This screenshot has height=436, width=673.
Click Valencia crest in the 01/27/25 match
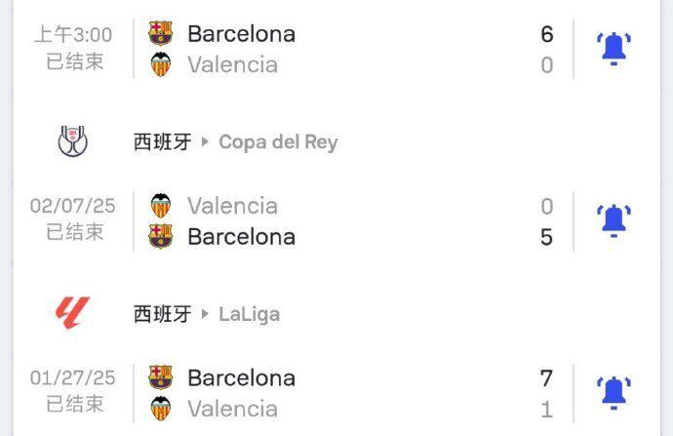[x=161, y=409]
